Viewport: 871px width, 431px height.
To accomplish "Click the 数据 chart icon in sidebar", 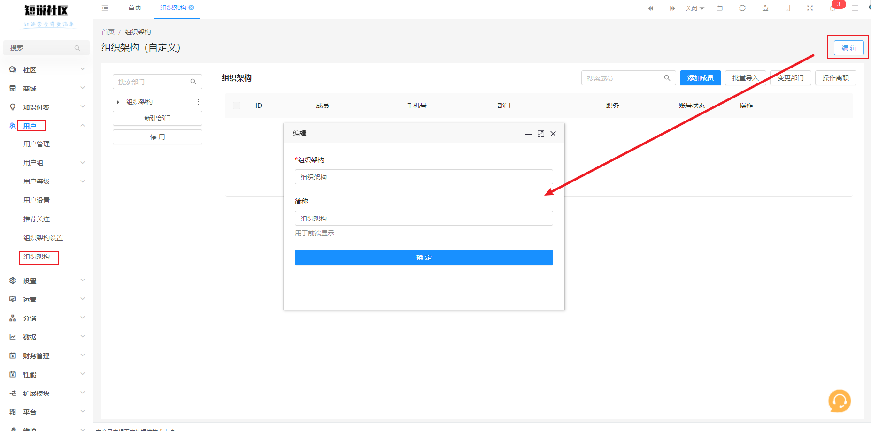I will point(13,337).
